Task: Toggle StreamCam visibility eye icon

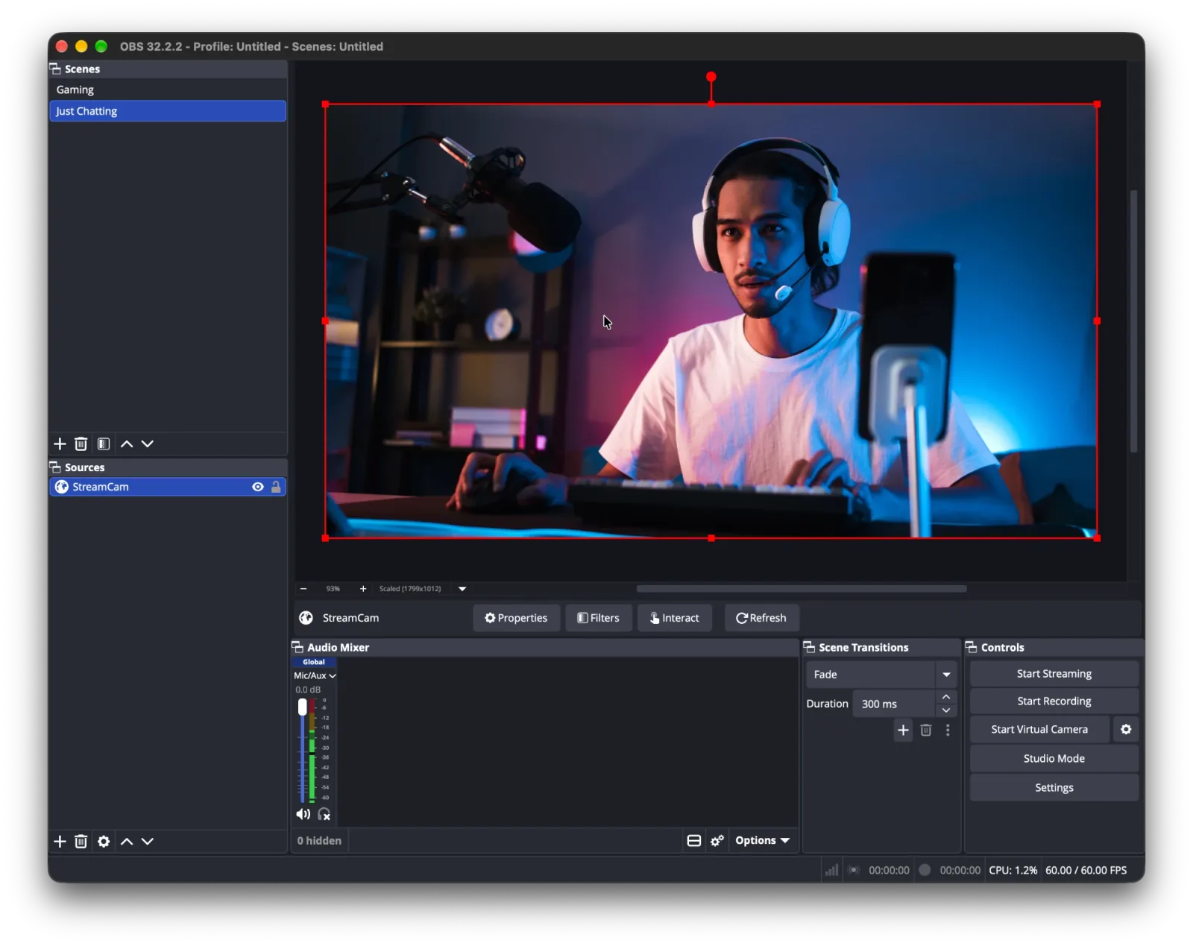Action: coord(258,487)
